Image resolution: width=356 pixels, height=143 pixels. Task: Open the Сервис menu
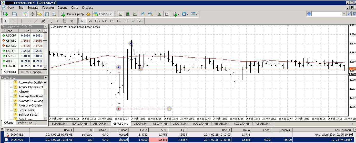(62, 8)
